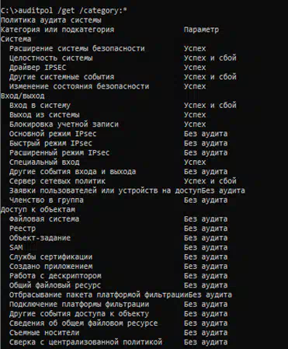Viewport: 288px width, 349px height.
Task: Click 'Расширение системы безопасности' subcategory
Action: click(x=77, y=48)
